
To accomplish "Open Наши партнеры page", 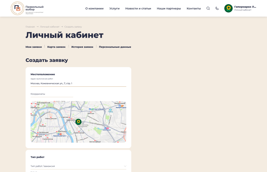I will (169, 8).
